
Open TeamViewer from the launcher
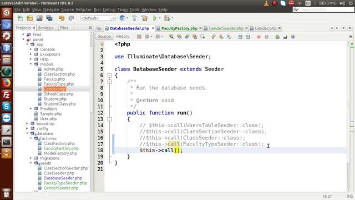click(x=6, y=118)
